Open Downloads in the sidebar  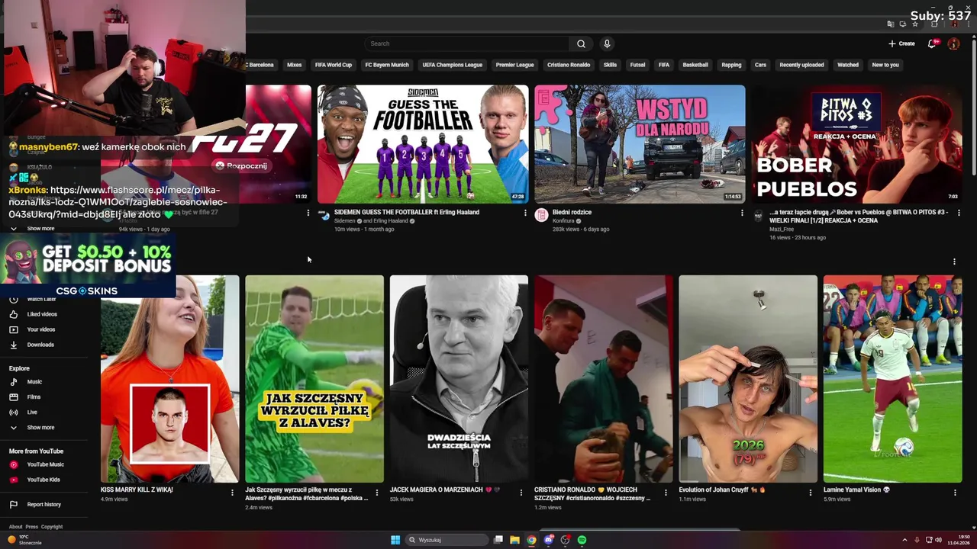[x=40, y=345]
